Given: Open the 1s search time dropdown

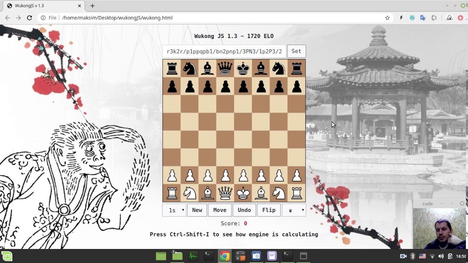Looking at the screenshot, I should tap(174, 210).
